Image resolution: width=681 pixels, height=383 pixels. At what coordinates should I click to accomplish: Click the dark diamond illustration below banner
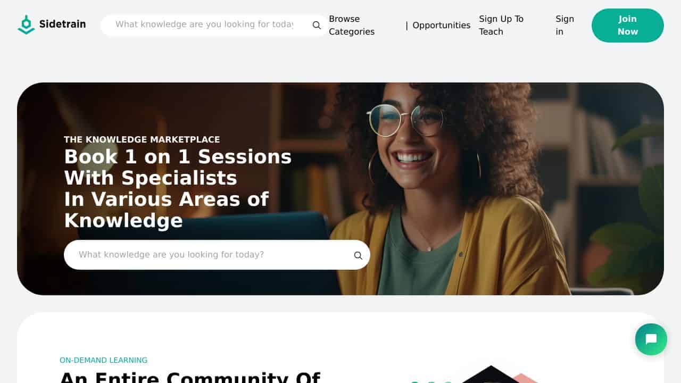pyautogui.click(x=491, y=374)
